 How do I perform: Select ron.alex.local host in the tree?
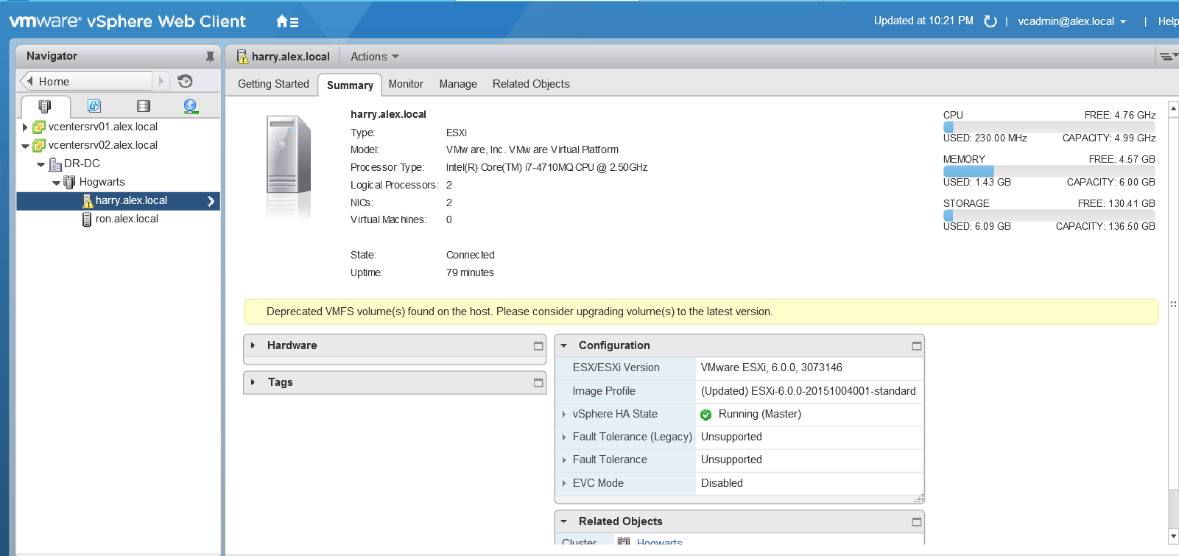click(126, 219)
